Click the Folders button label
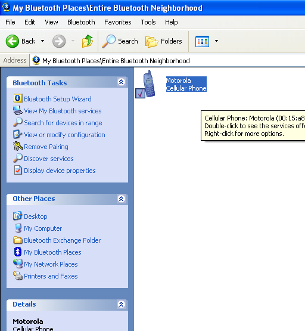 172,41
